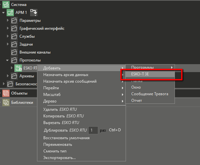The image size is (200, 165).
Task: Click the Библиотеки section icon
Action: click(x=6, y=103)
